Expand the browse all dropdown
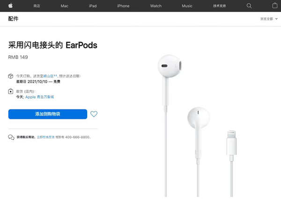281x204 pixels. coord(269,19)
